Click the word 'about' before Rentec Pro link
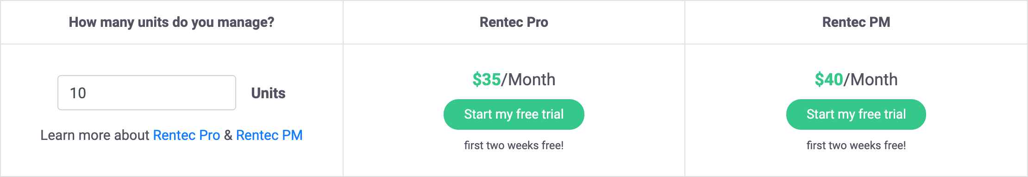The image size is (1028, 177). 132,135
